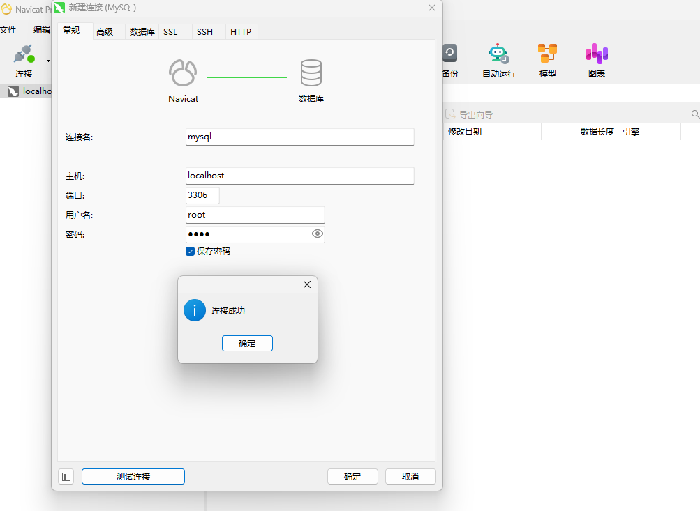Click the host field containing localhost
Viewport: 700px width, 511px height.
coord(300,176)
